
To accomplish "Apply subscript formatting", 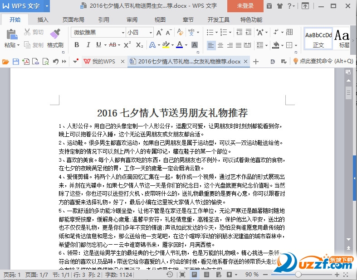I will click(139, 45).
